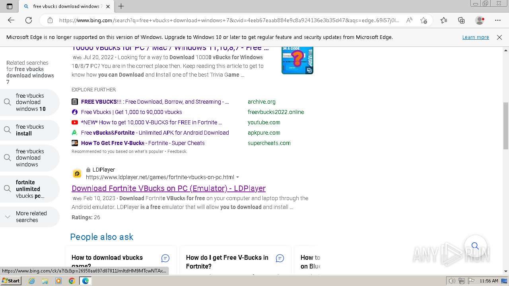The image size is (509, 286).
Task: Click the volume speaker tray icon
Action: pyautogui.click(x=452, y=281)
